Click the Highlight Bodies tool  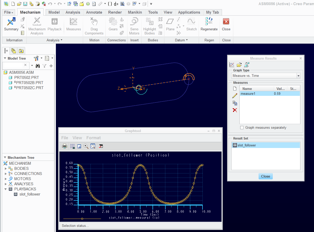[149, 26]
